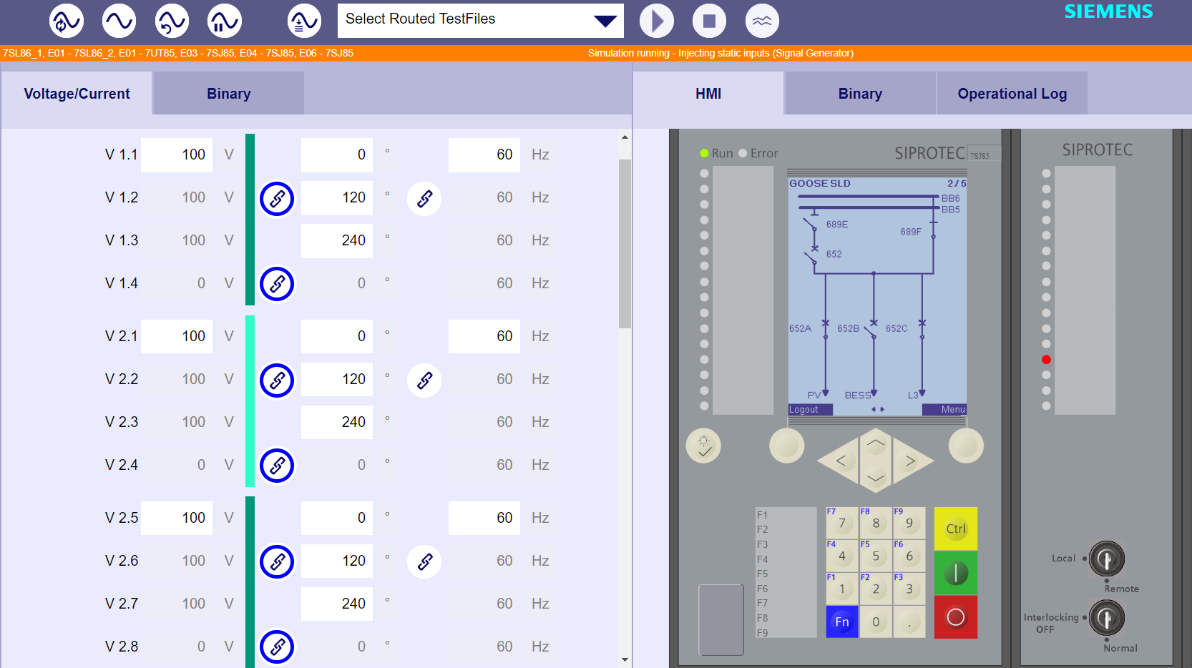Toggle link icon in the V 1.4 row
Screen dimensions: 1192x668
click(277, 284)
